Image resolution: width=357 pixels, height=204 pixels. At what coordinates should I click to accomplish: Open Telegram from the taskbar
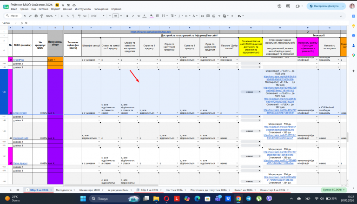pos(248,198)
